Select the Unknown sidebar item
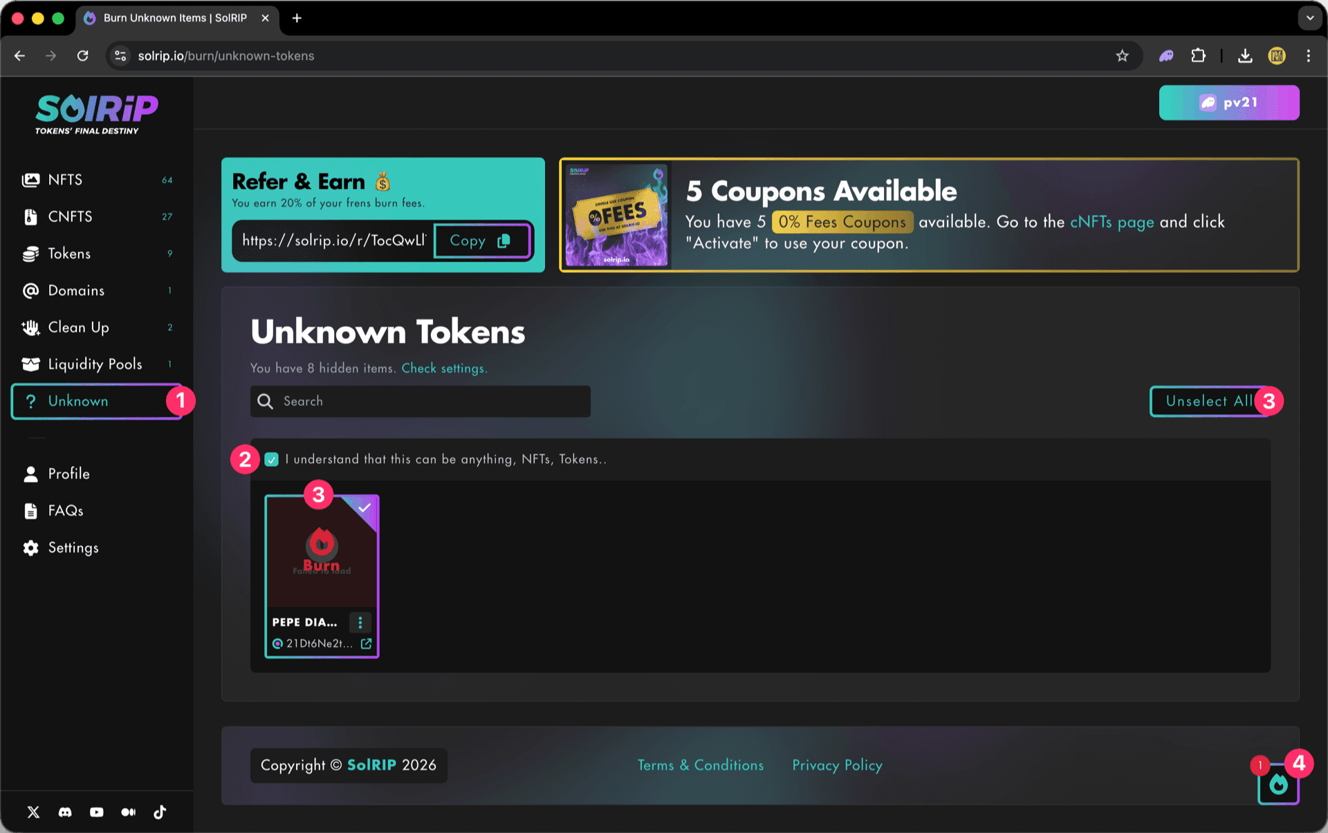 (97, 401)
